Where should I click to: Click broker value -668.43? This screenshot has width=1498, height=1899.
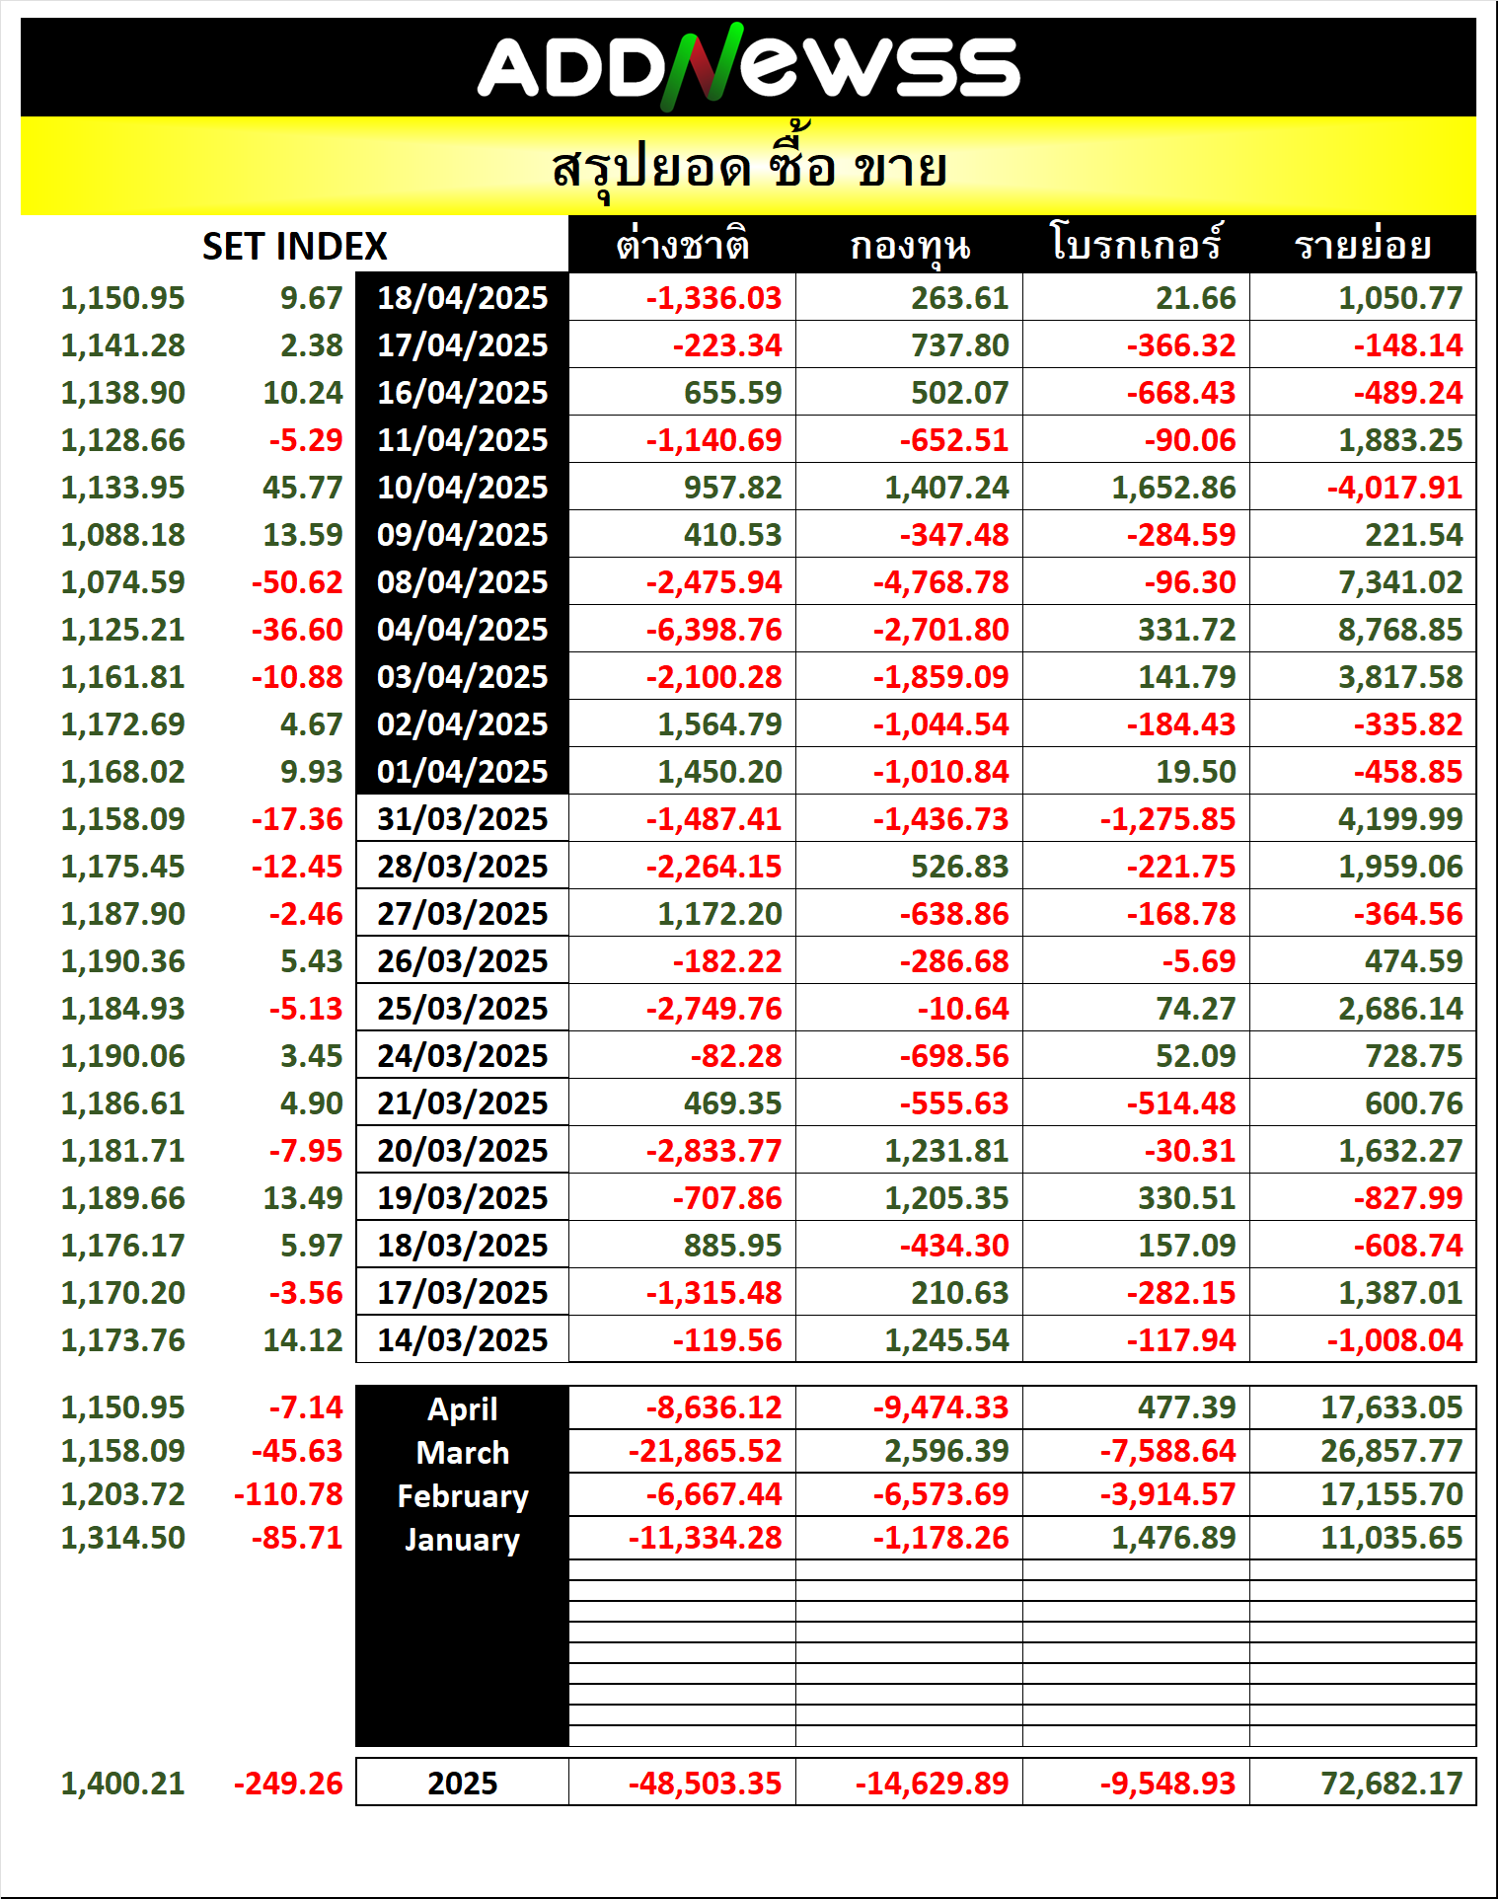point(1181,392)
